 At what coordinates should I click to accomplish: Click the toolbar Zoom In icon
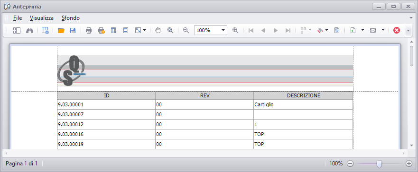click(235, 31)
